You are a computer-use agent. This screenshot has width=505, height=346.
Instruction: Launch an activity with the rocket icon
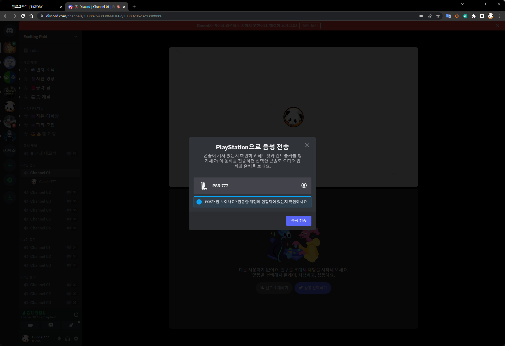pyautogui.click(x=71, y=325)
